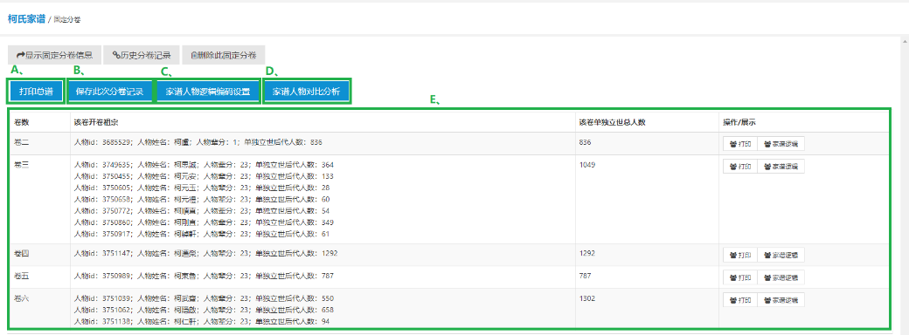
Task: Save with 保存此次分卷记录 button
Action: [x=109, y=92]
